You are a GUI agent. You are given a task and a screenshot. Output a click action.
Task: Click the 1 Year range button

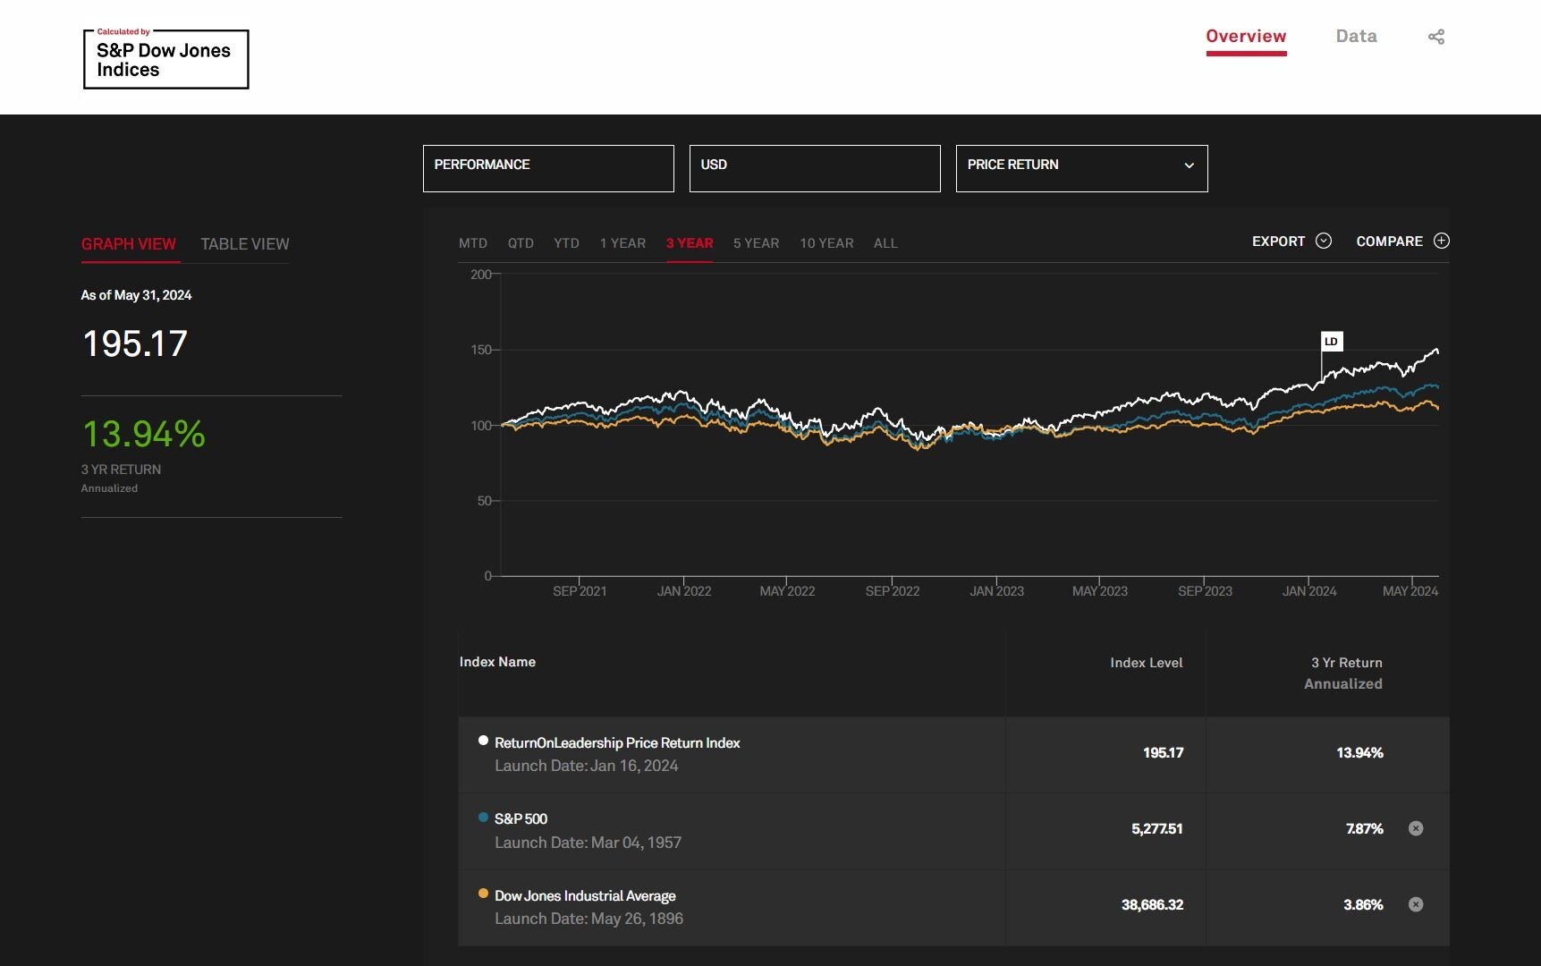point(622,243)
